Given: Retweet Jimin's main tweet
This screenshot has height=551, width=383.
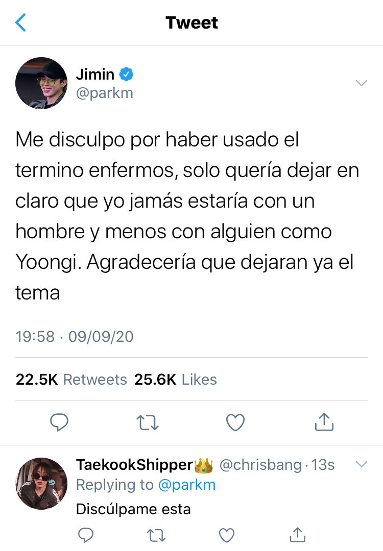Looking at the screenshot, I should point(148,422).
